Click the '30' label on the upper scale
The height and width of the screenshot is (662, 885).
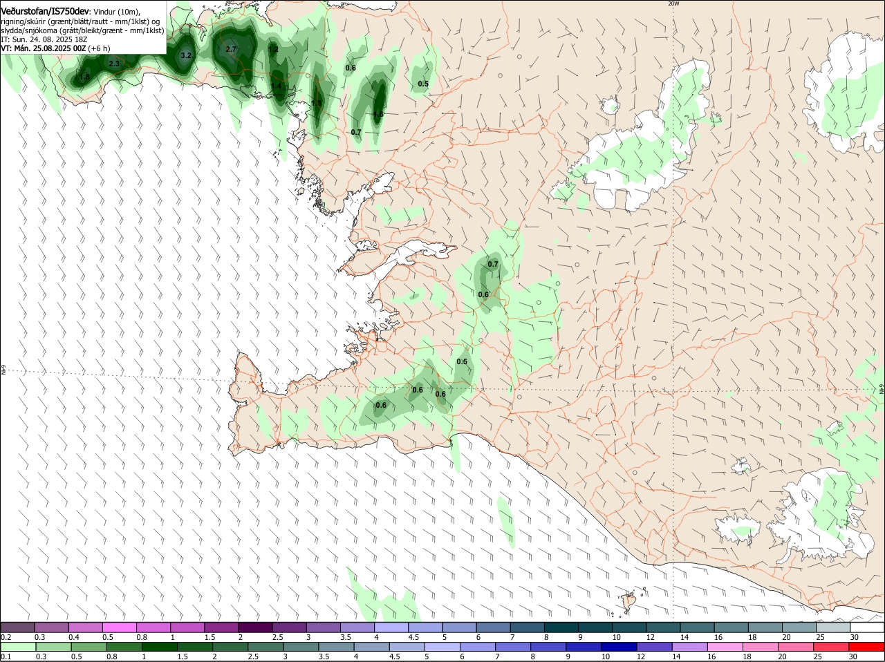click(x=855, y=637)
